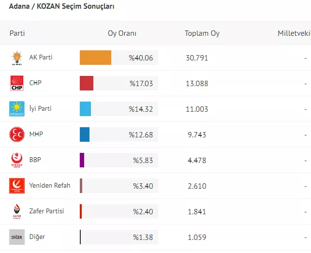Click the AK Parti name link
Viewport: 311px width, 253px height.
click(41, 58)
